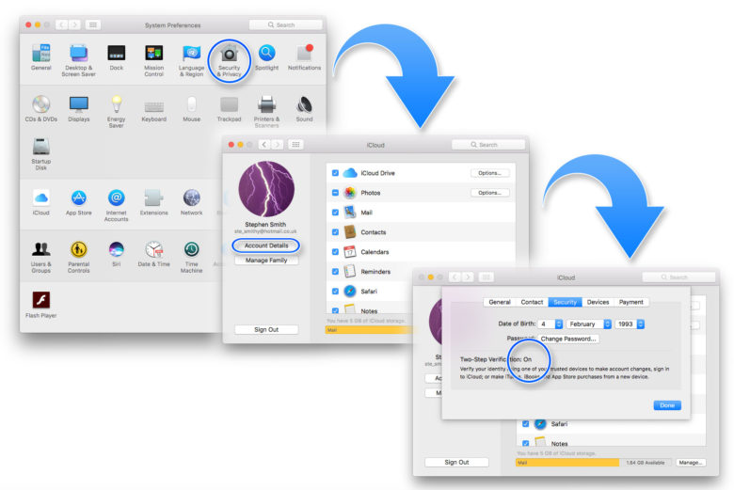Switch to the General tab in account details
The image size is (734, 490).
(x=500, y=302)
